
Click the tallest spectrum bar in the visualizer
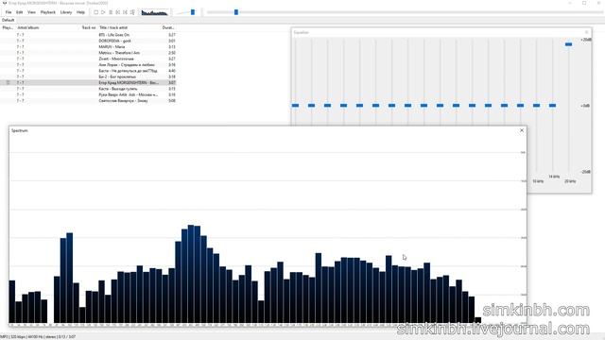tap(191, 274)
